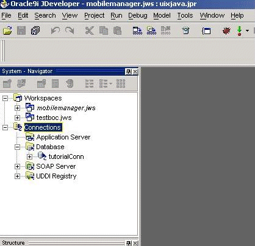Viewport: 255px width, 246px height.
Task: Click the Paste clipboard icon
Action: coord(117,31)
